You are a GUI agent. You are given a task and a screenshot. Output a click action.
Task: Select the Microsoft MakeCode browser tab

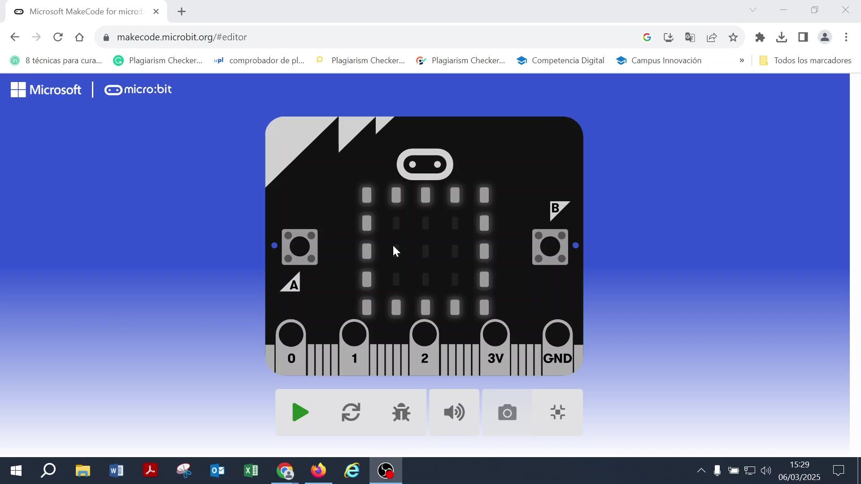[85, 12]
